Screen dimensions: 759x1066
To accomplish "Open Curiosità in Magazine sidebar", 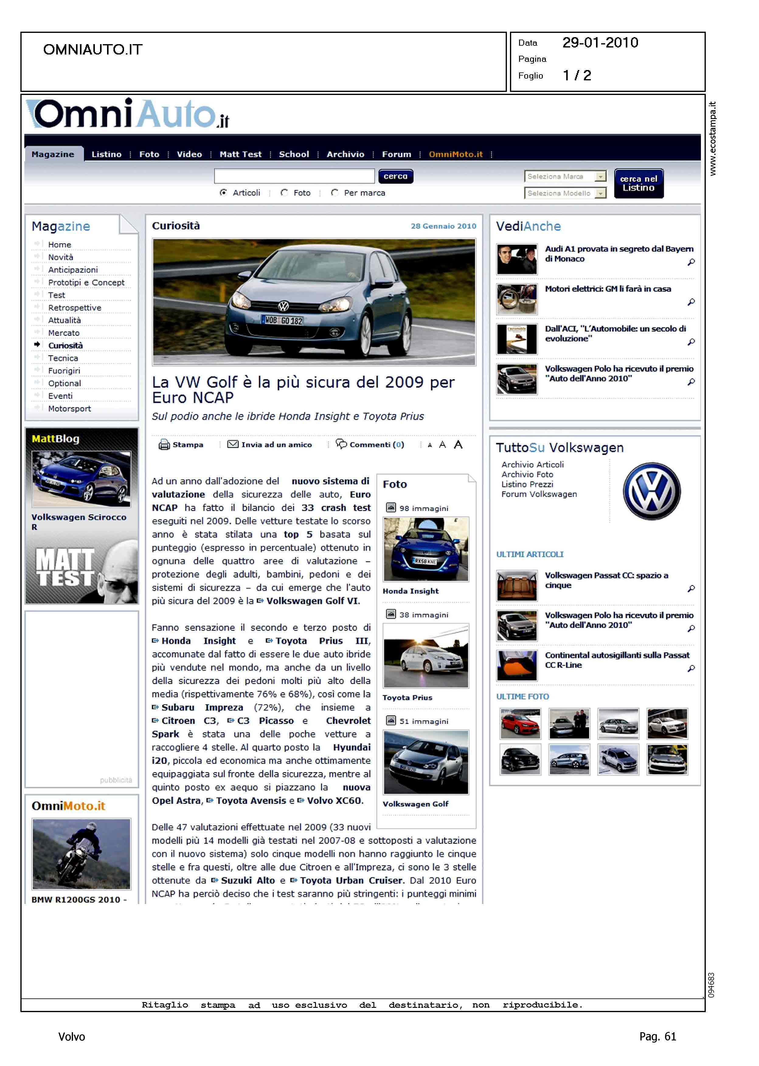I will pyautogui.click(x=65, y=345).
